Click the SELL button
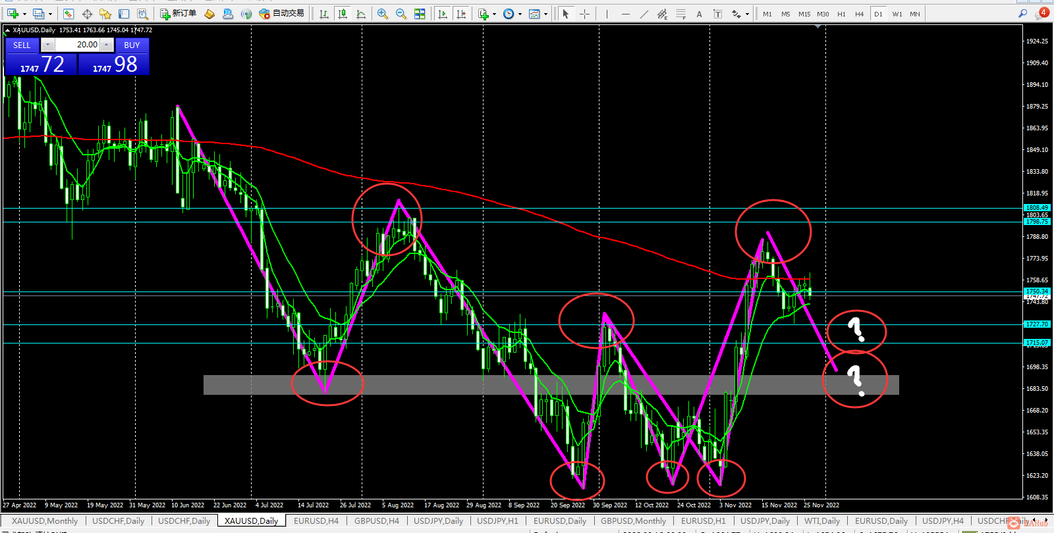Image resolution: width=1054 pixels, height=533 pixels. (22, 45)
